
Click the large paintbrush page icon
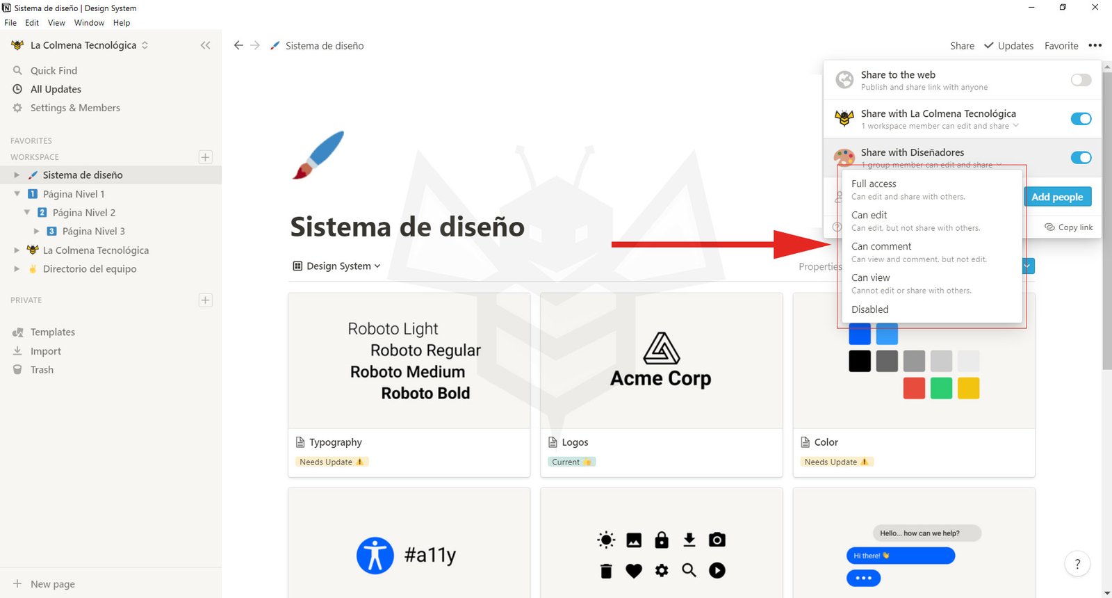(x=318, y=154)
